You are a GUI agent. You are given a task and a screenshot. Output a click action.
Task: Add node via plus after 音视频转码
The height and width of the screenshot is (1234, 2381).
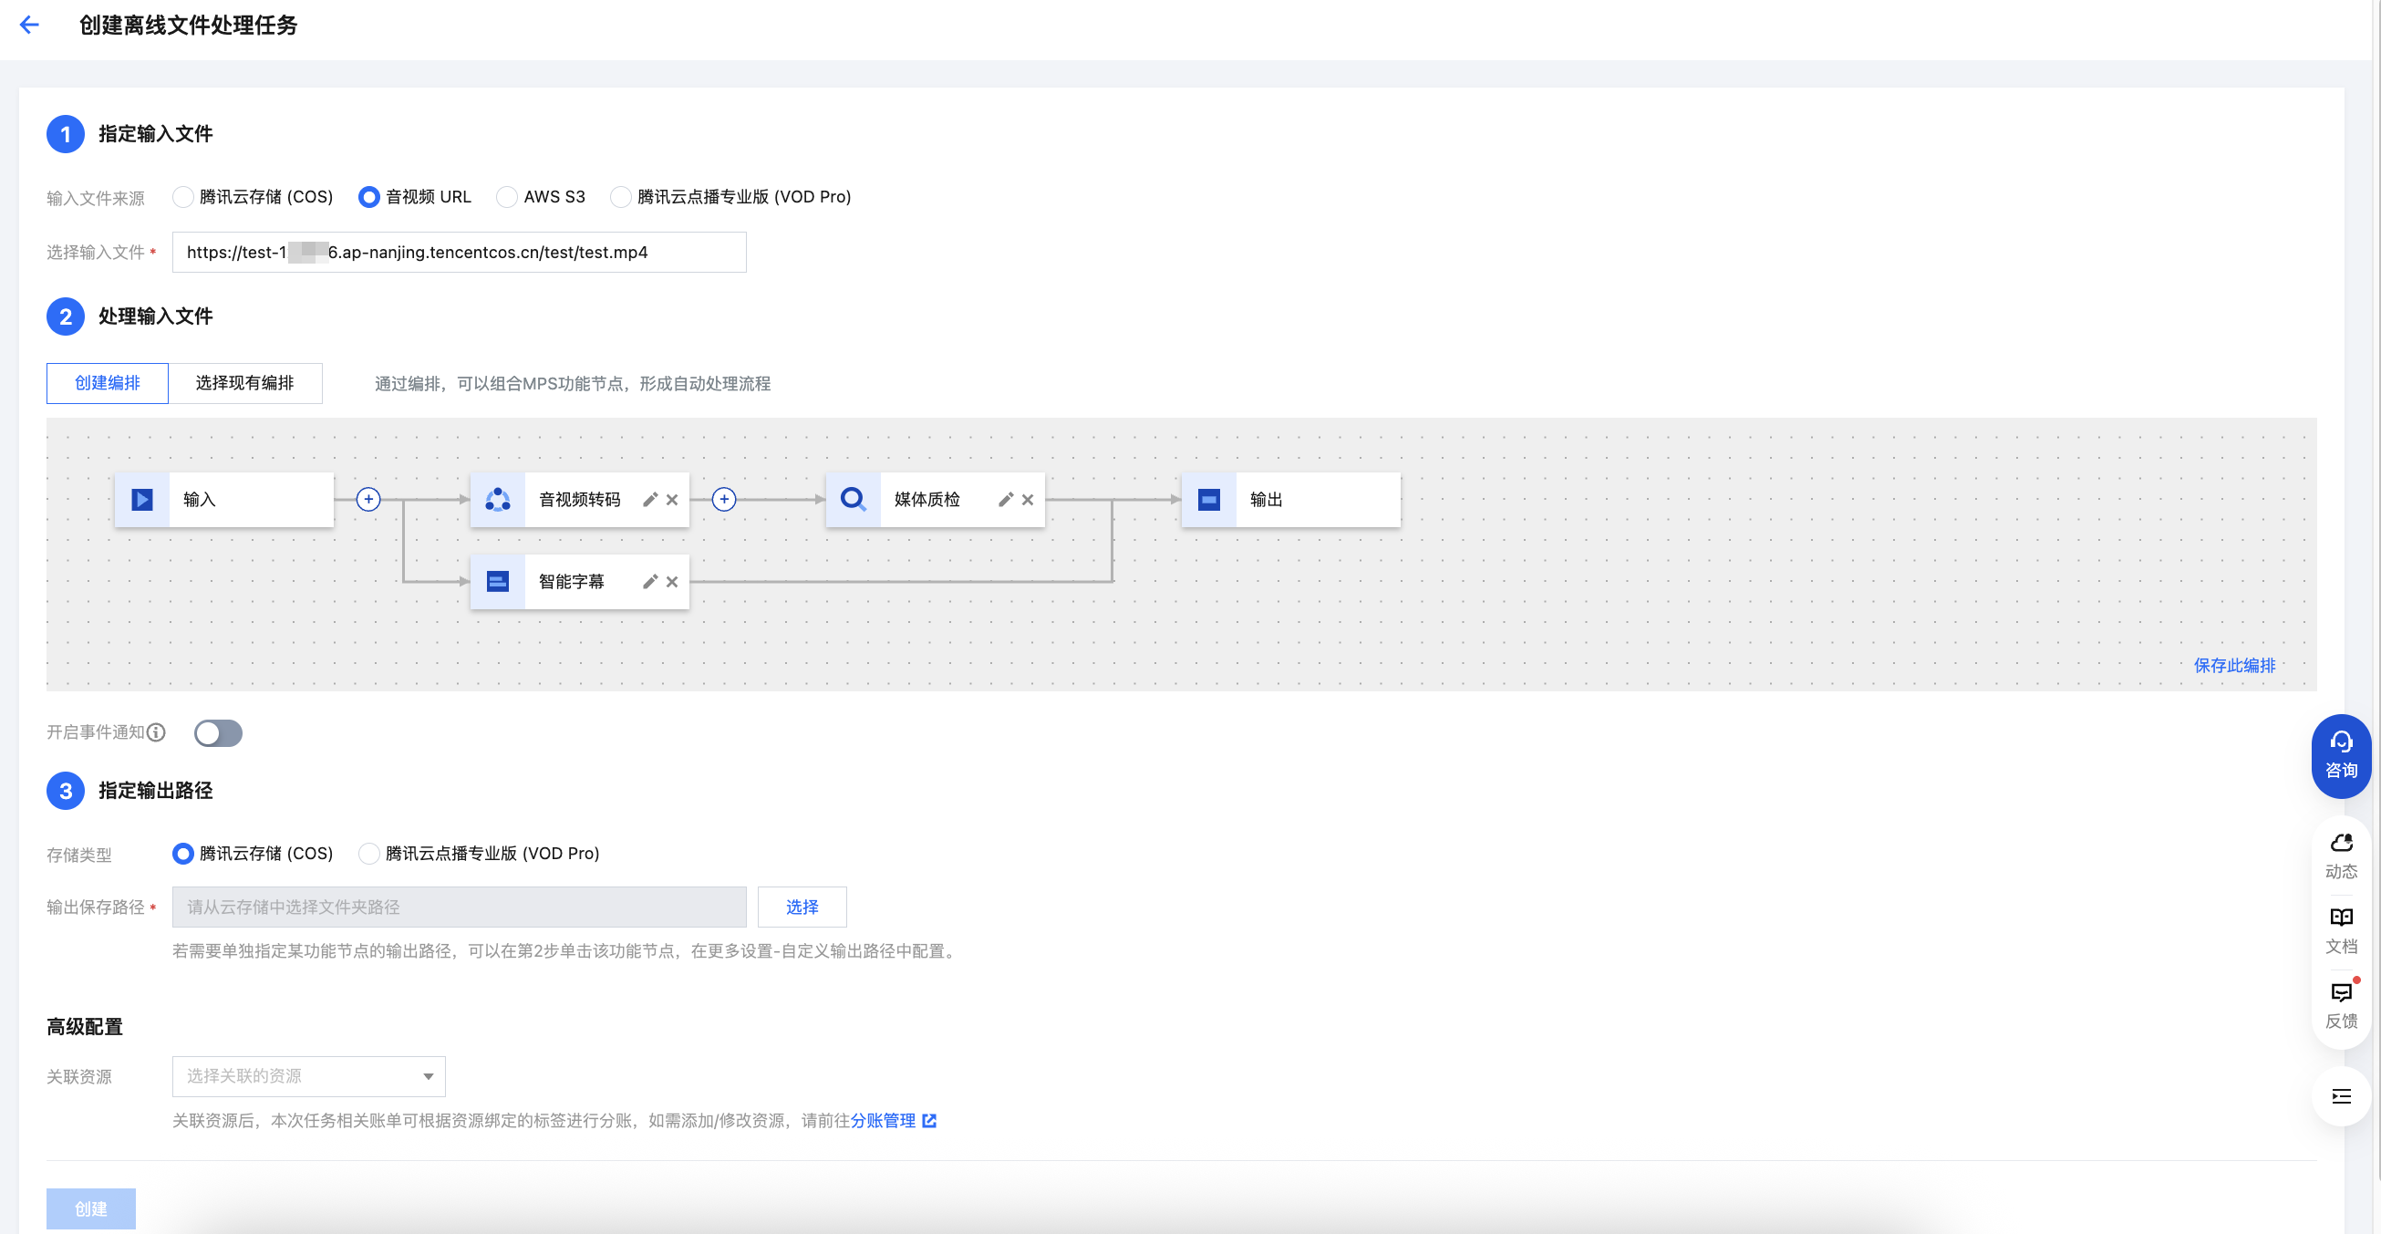[x=724, y=500]
